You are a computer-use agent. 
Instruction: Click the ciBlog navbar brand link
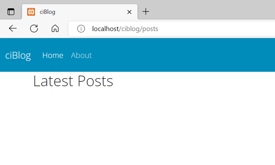point(18,55)
